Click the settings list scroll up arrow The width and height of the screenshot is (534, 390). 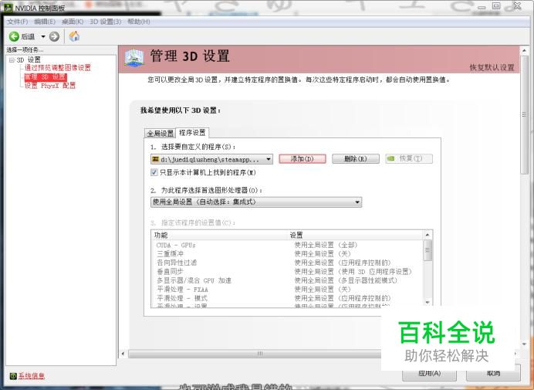tap(428, 235)
